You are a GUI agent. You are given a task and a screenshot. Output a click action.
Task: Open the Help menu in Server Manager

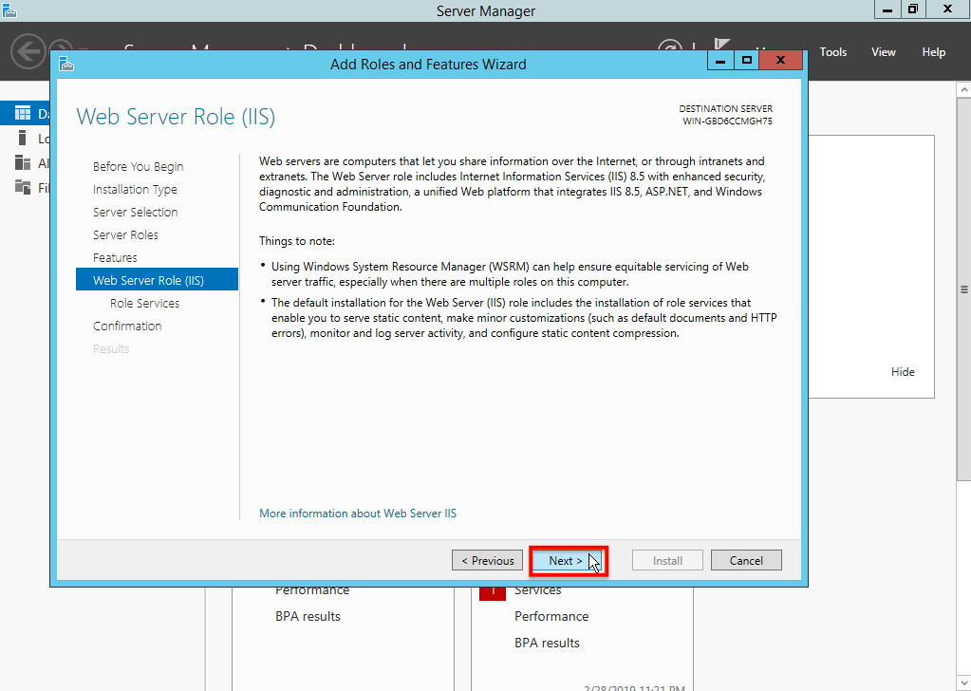coord(933,52)
